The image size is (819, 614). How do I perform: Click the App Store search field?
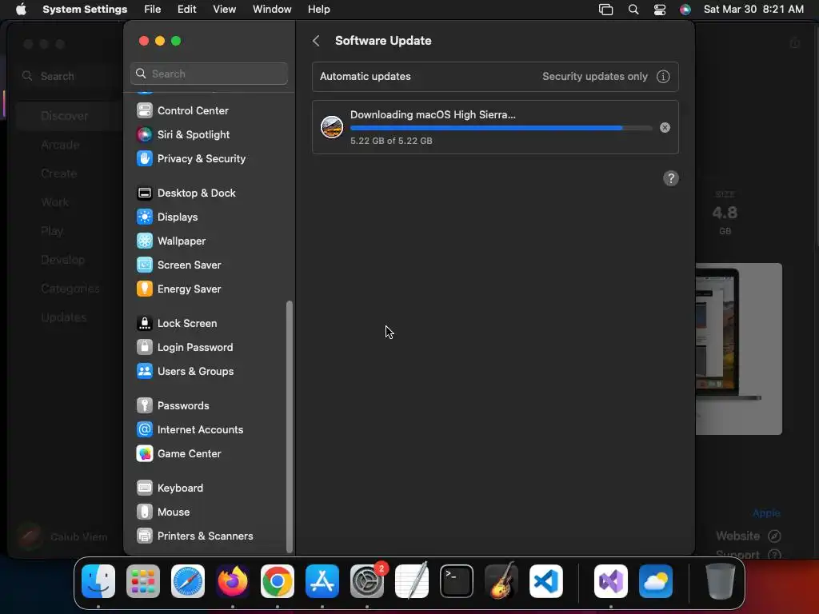coord(67,76)
